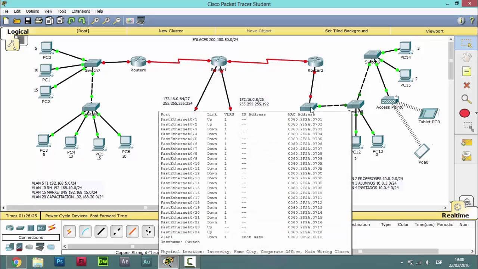
Task: Choose the Draw Shape red circle tool
Action: pos(465,113)
